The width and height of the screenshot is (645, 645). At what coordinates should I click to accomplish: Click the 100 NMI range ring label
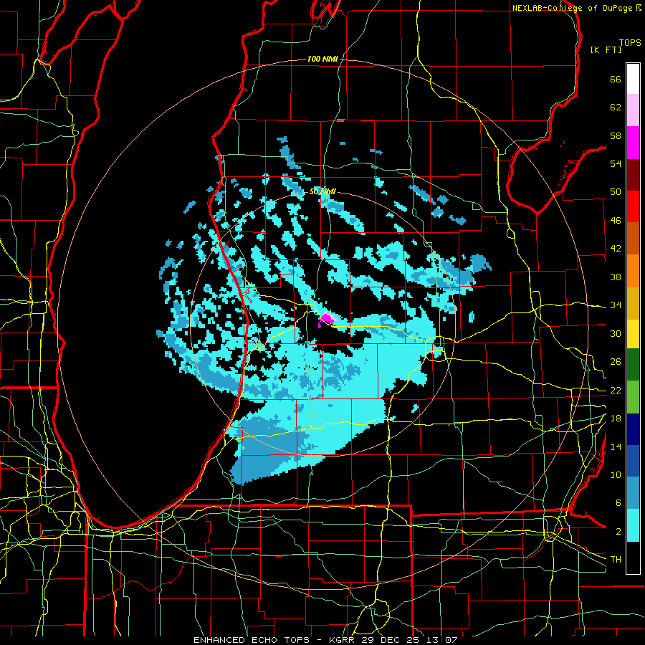click(322, 59)
